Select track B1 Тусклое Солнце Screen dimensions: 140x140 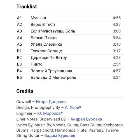click(x=70, y=51)
